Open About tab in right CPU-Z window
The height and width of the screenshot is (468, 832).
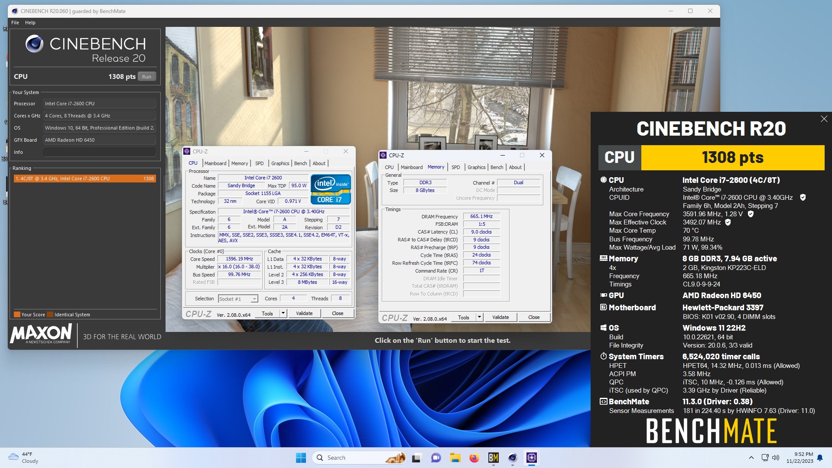point(515,167)
